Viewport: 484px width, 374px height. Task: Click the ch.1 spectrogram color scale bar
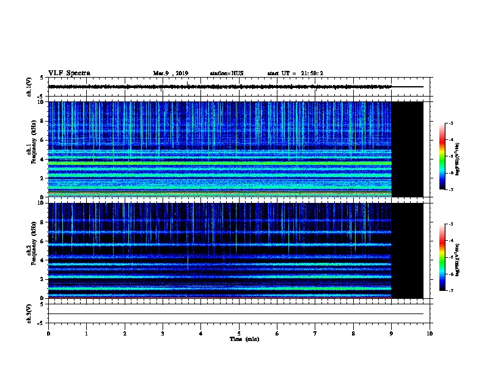click(442, 156)
